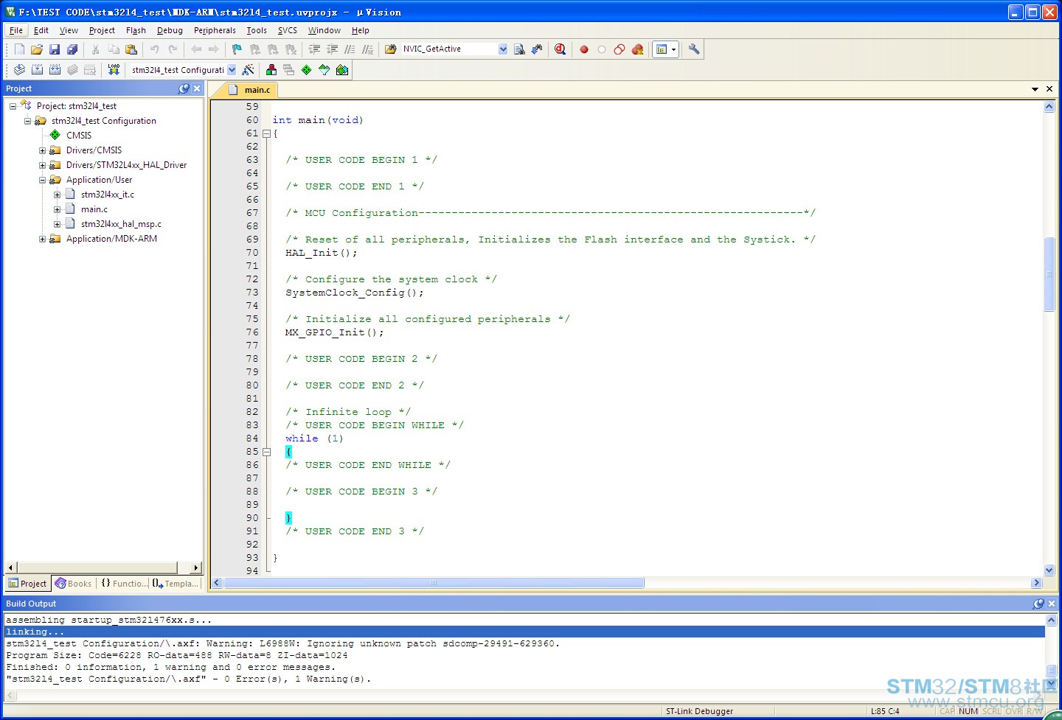This screenshot has height=720, width=1062.
Task: Expand Drivers/CMSIS group
Action: point(42,150)
